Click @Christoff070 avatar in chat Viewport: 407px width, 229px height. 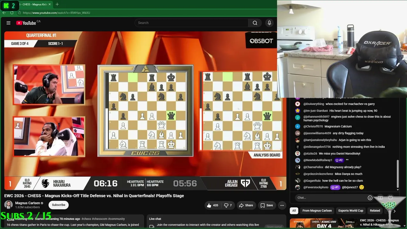298,127
